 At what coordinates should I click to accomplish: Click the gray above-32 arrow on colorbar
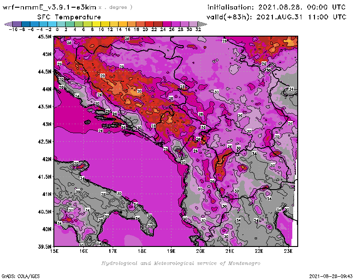(202, 24)
